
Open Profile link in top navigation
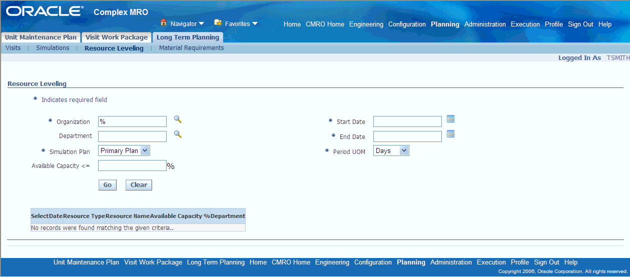point(554,24)
